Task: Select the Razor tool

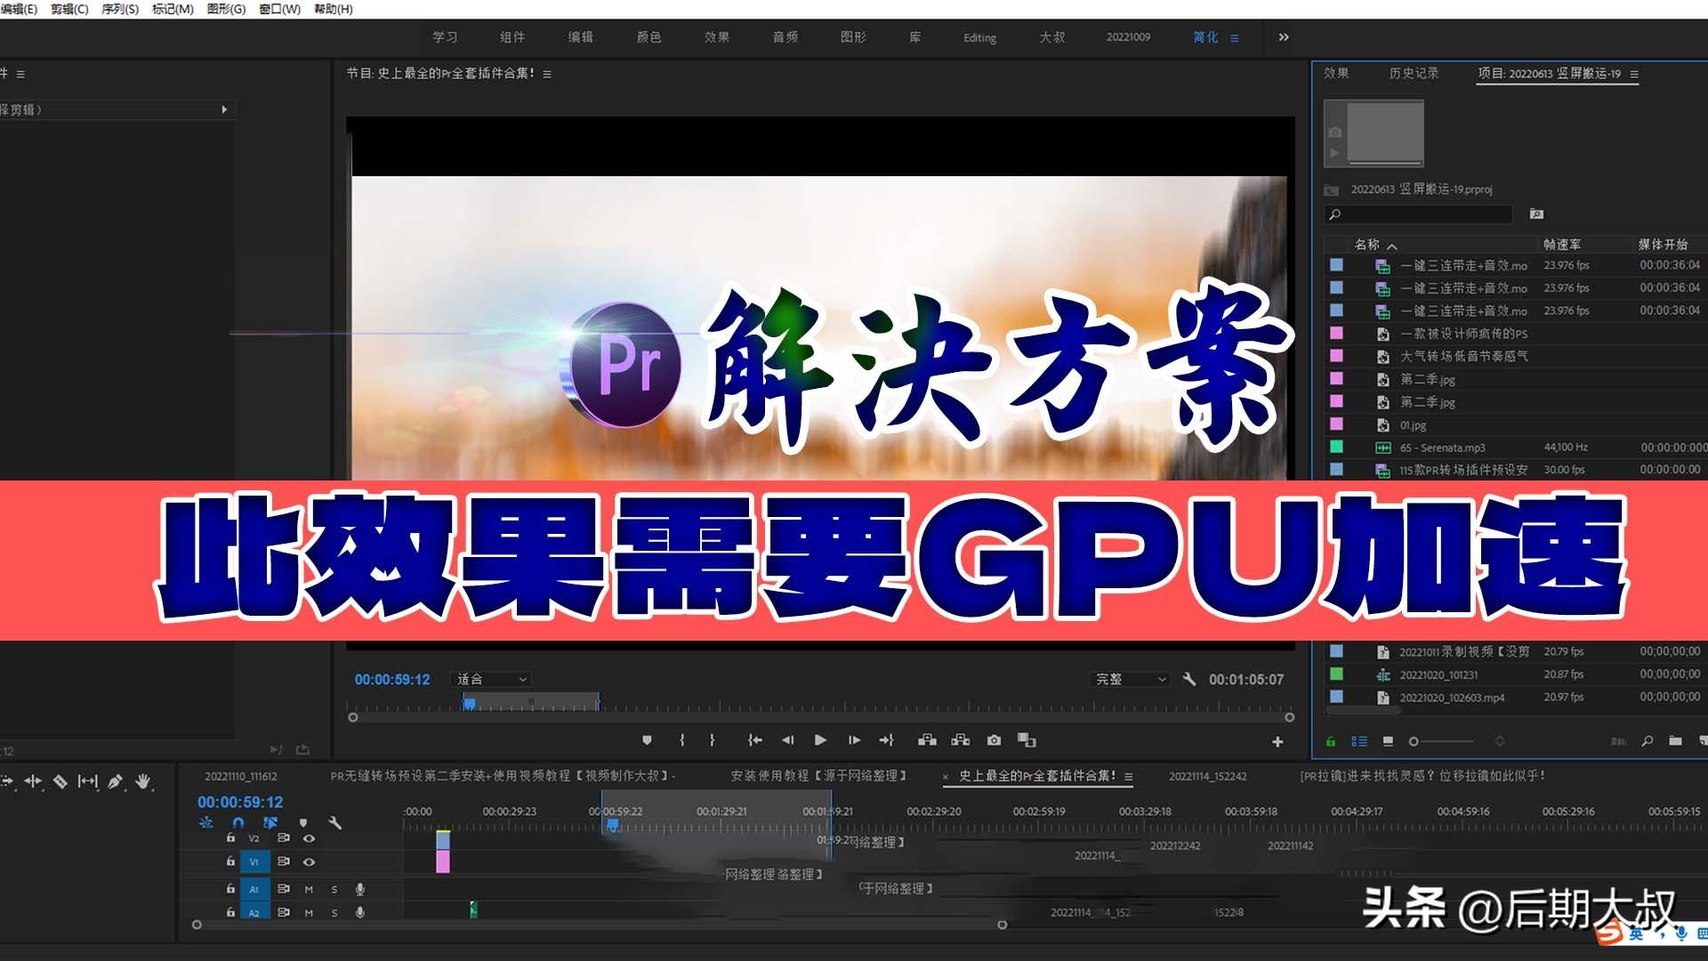Action: coord(60,781)
